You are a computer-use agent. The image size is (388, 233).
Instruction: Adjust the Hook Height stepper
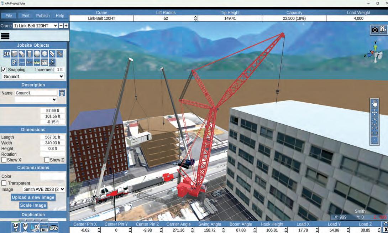coord(286,230)
